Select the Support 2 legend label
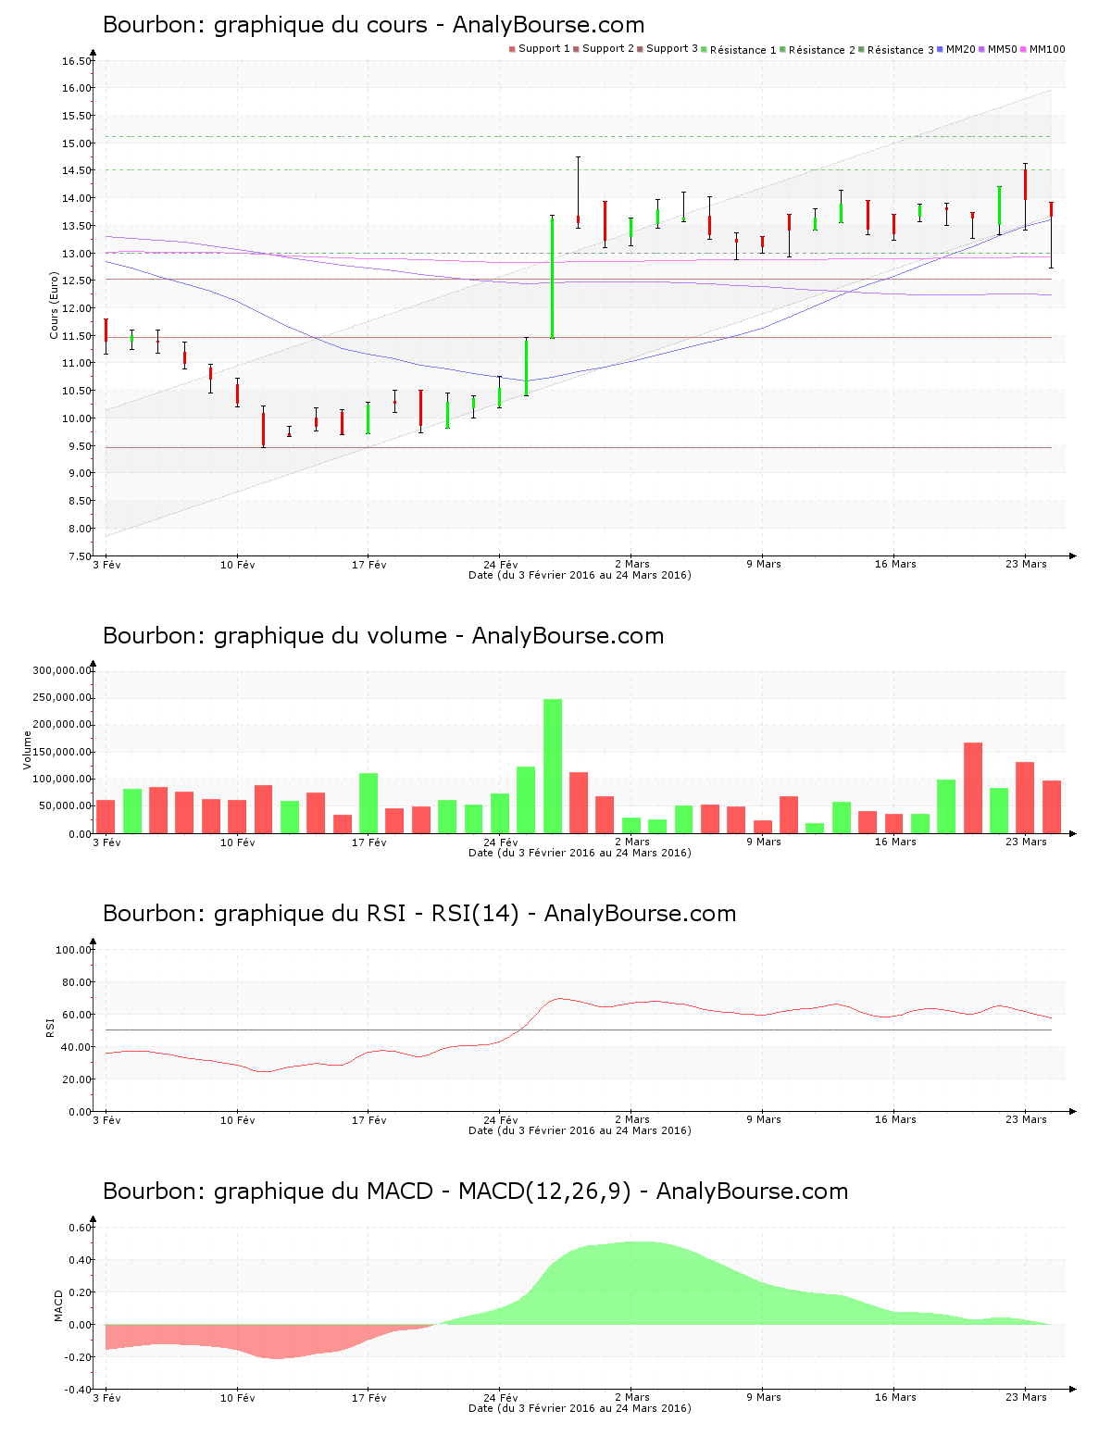Image resolution: width=1111 pixels, height=1435 pixels. 608,49
